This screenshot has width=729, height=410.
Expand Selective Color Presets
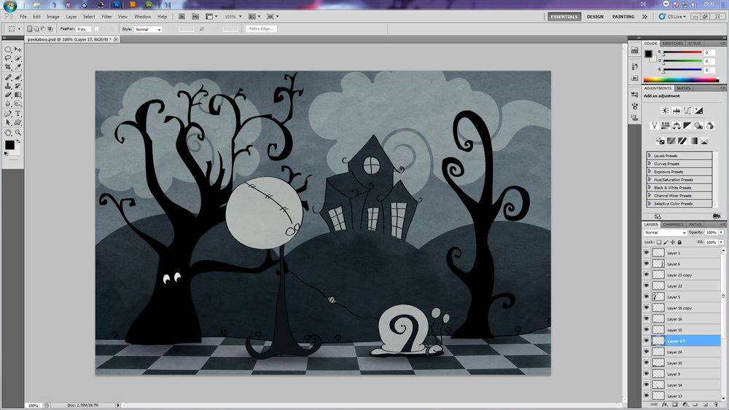[x=650, y=203]
